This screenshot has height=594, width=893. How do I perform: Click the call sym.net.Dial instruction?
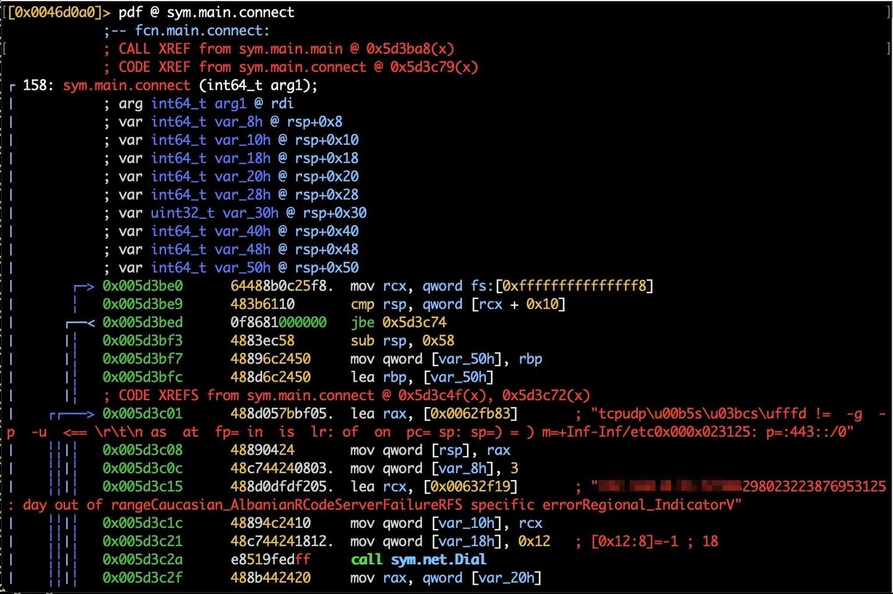point(418,560)
